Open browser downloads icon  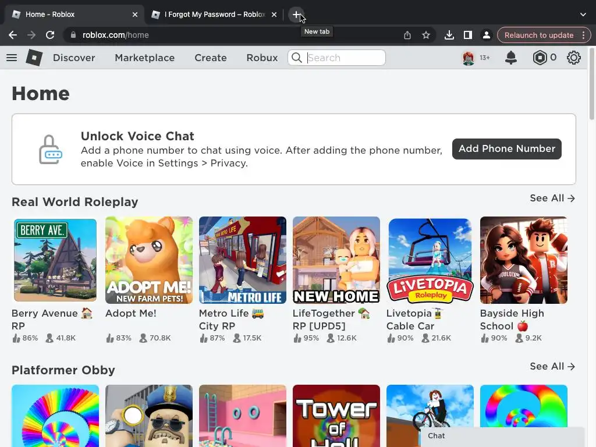pos(449,35)
